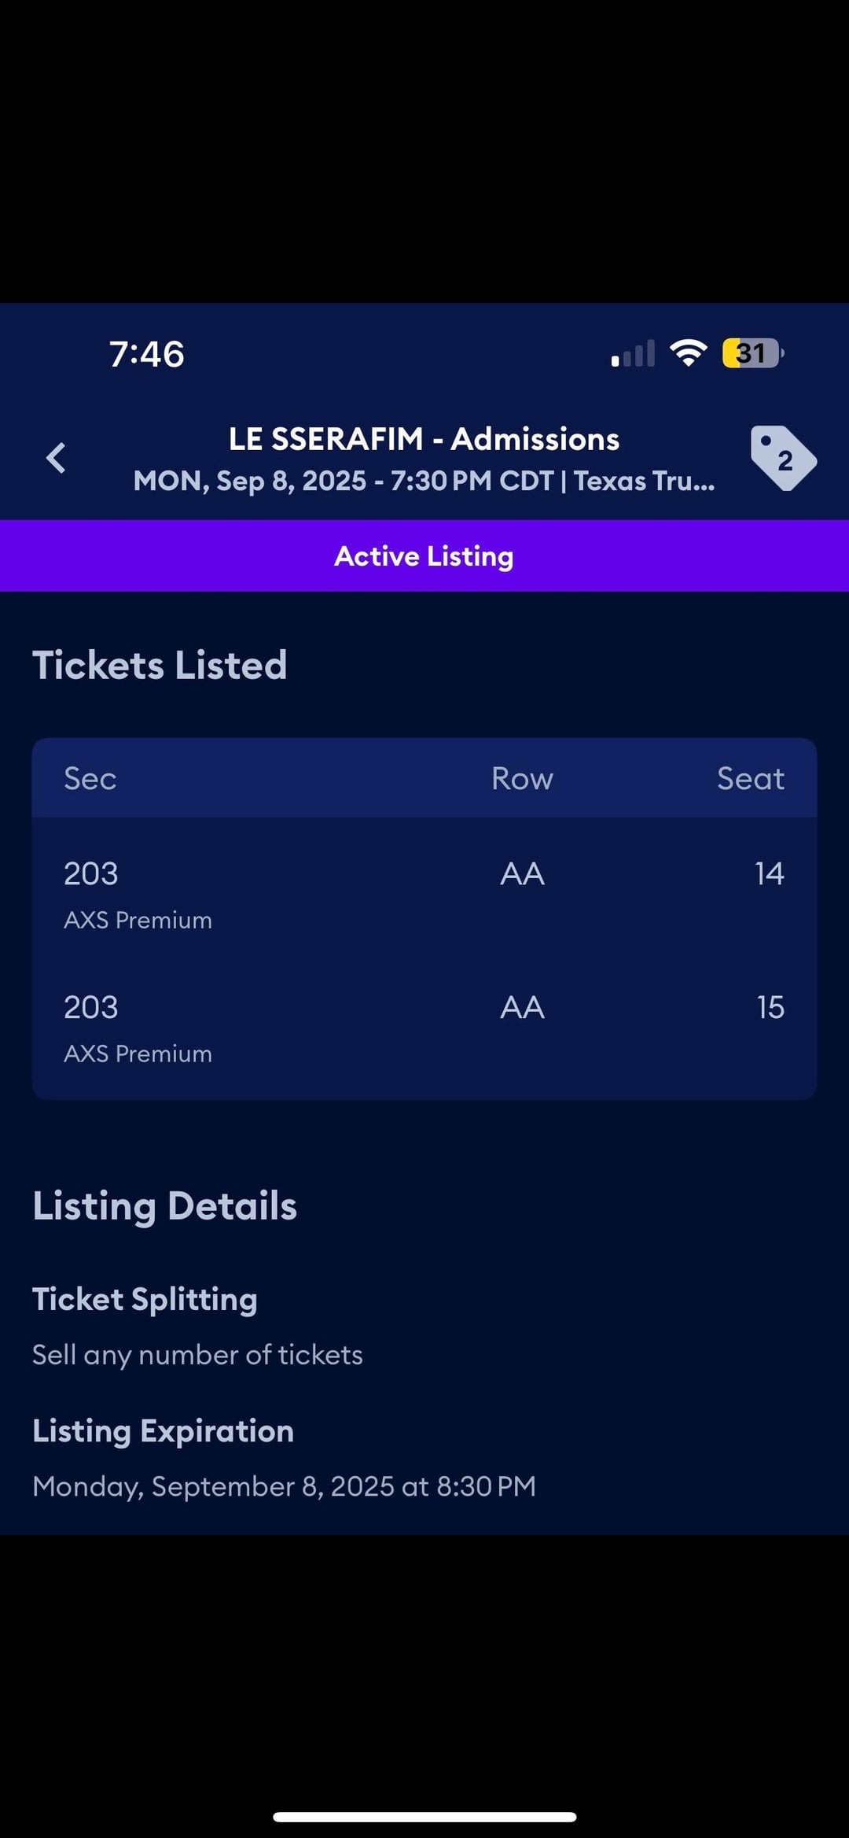Tap the back chevron arrow
This screenshot has width=849, height=1838.
(56, 458)
